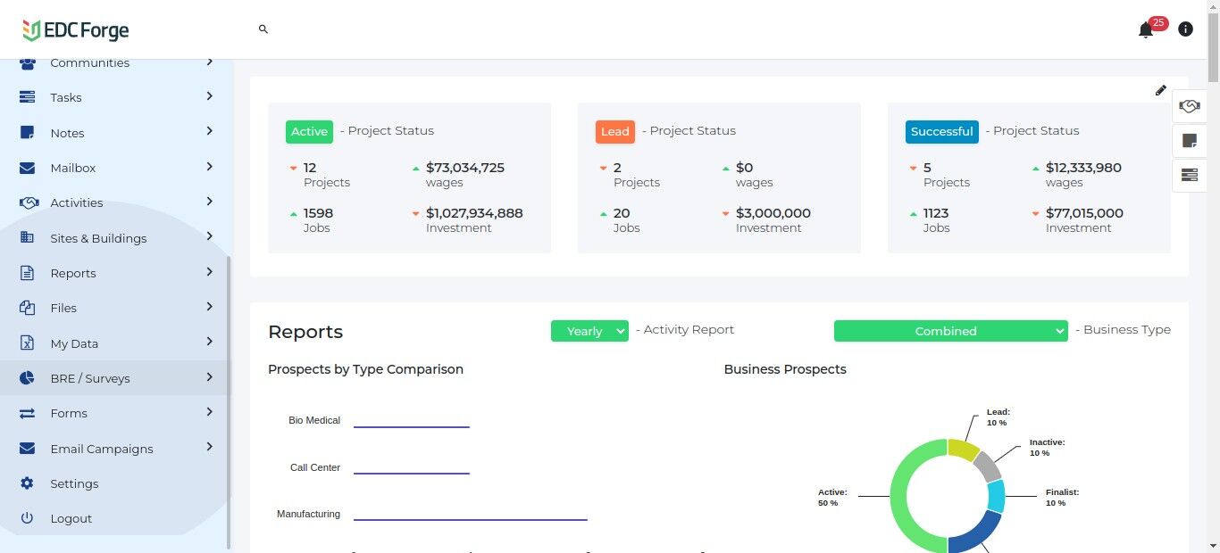The width and height of the screenshot is (1220, 553).
Task: Click the Settings gear icon
Action: [x=28, y=483]
